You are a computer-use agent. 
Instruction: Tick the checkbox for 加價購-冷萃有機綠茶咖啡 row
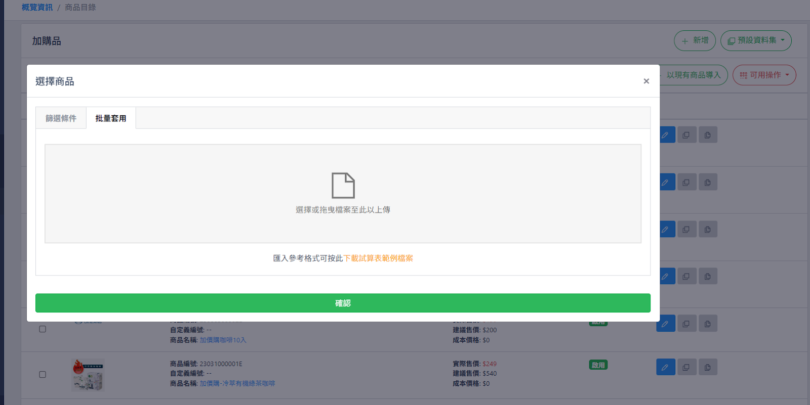(x=43, y=375)
